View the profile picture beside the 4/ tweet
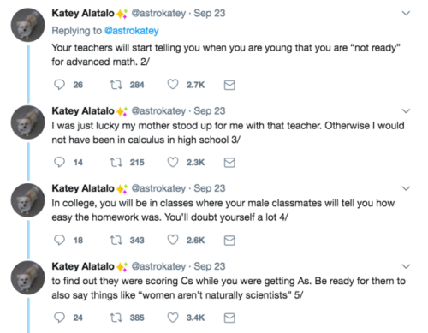 click(27, 200)
